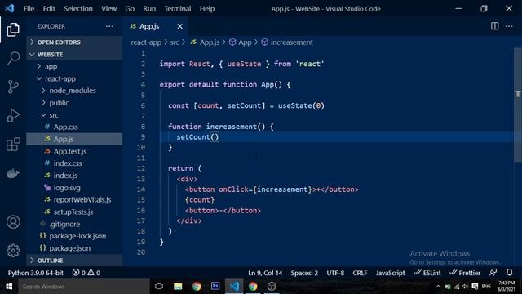
Task: Click the ESLint status bar item
Action: click(427, 273)
